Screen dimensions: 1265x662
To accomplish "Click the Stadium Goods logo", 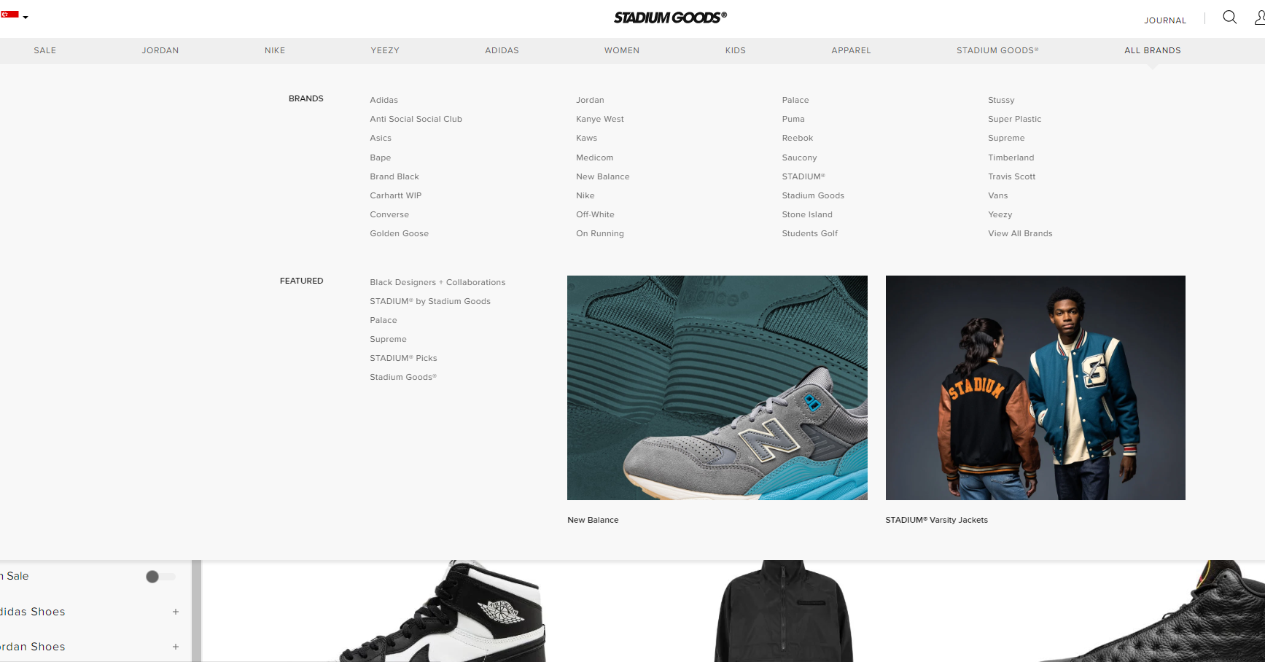I will pyautogui.click(x=670, y=17).
